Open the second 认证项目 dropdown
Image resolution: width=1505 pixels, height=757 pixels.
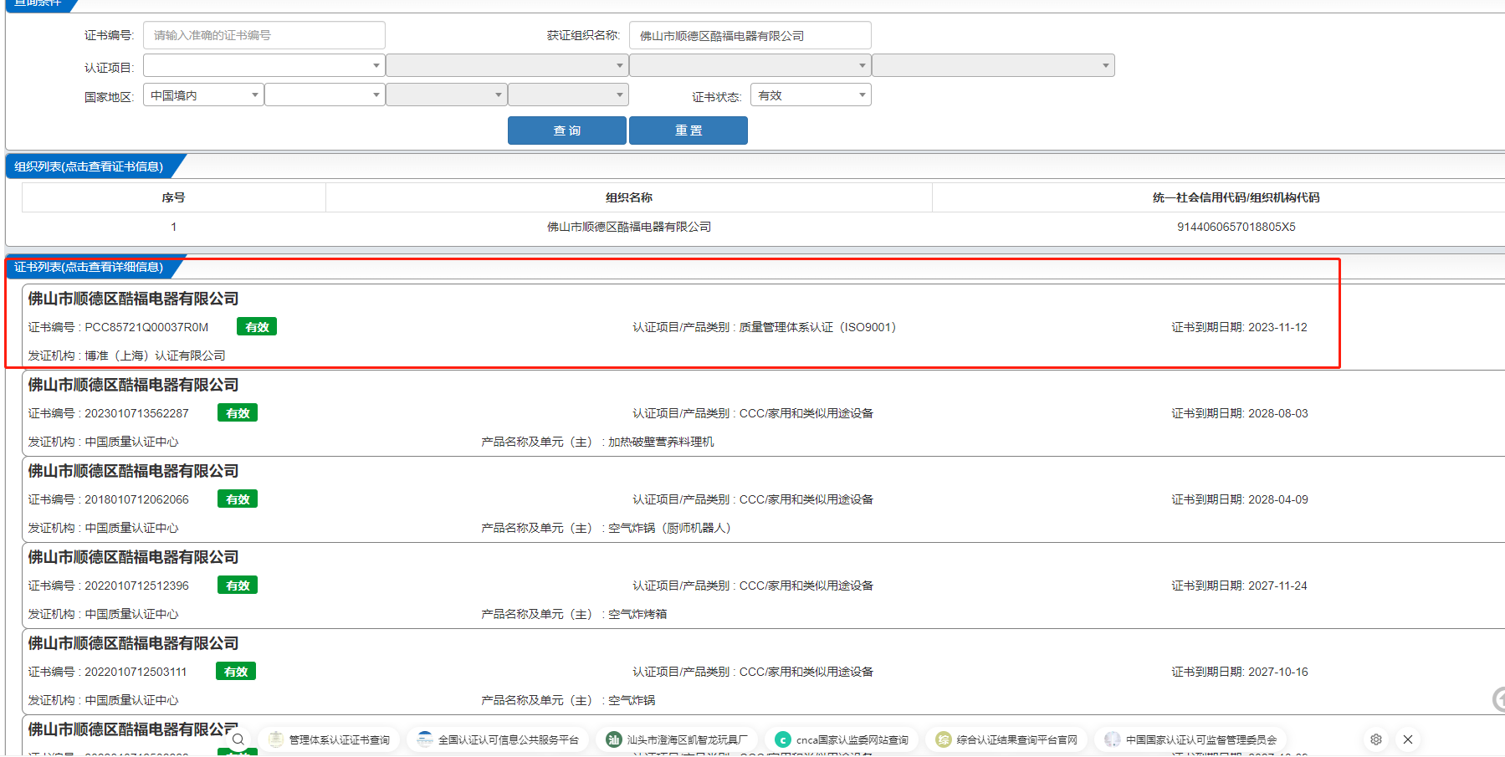[x=507, y=65]
